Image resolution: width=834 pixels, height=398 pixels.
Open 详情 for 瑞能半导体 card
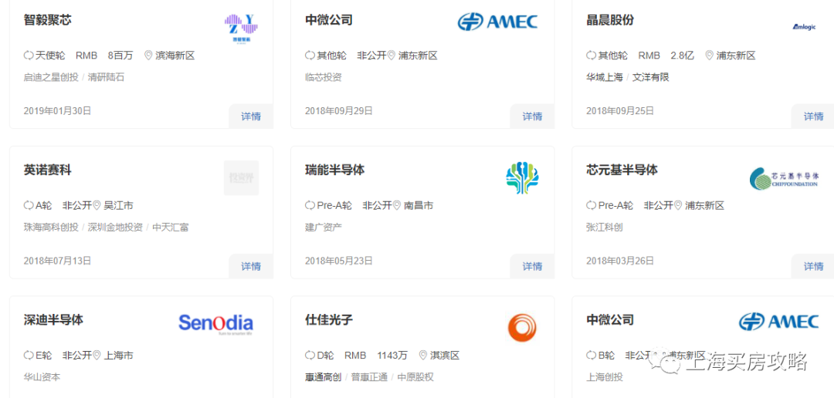pyautogui.click(x=532, y=266)
